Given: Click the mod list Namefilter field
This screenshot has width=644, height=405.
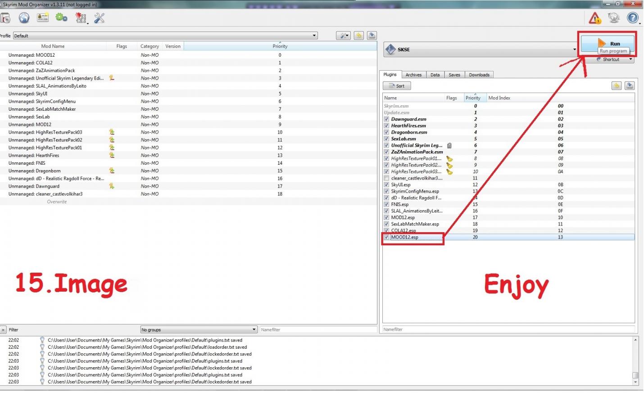Looking at the screenshot, I should [x=318, y=329].
